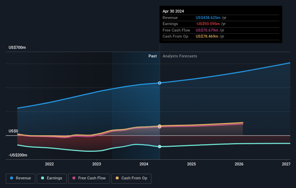This screenshot has width=296, height=188.
Task: Click the 2025 x-axis label
Action: click(x=191, y=164)
